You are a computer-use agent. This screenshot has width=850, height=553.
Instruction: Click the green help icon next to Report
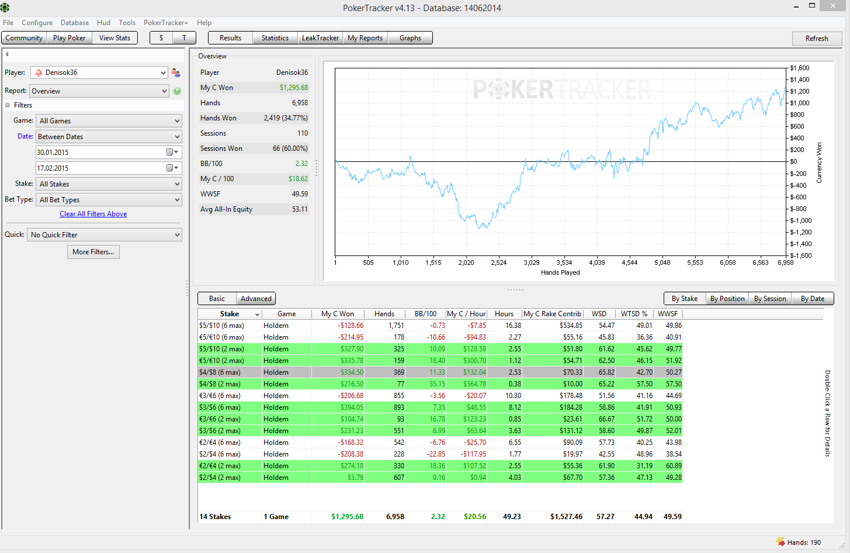(177, 91)
